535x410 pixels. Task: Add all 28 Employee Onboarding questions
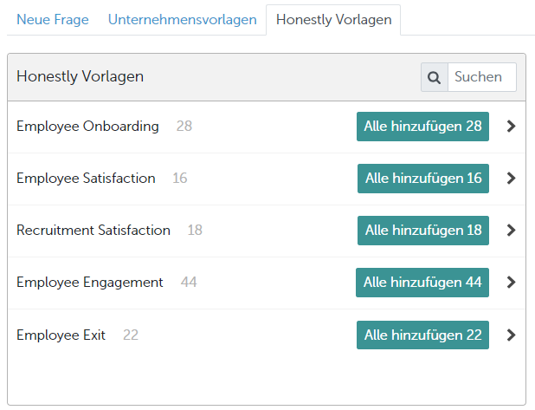422,126
